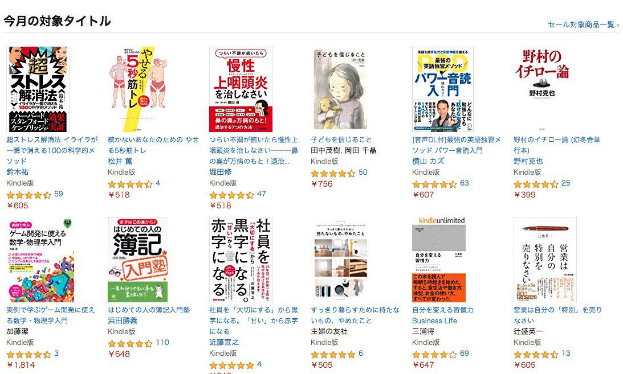Open author page for 松井 薫

pos(120,161)
